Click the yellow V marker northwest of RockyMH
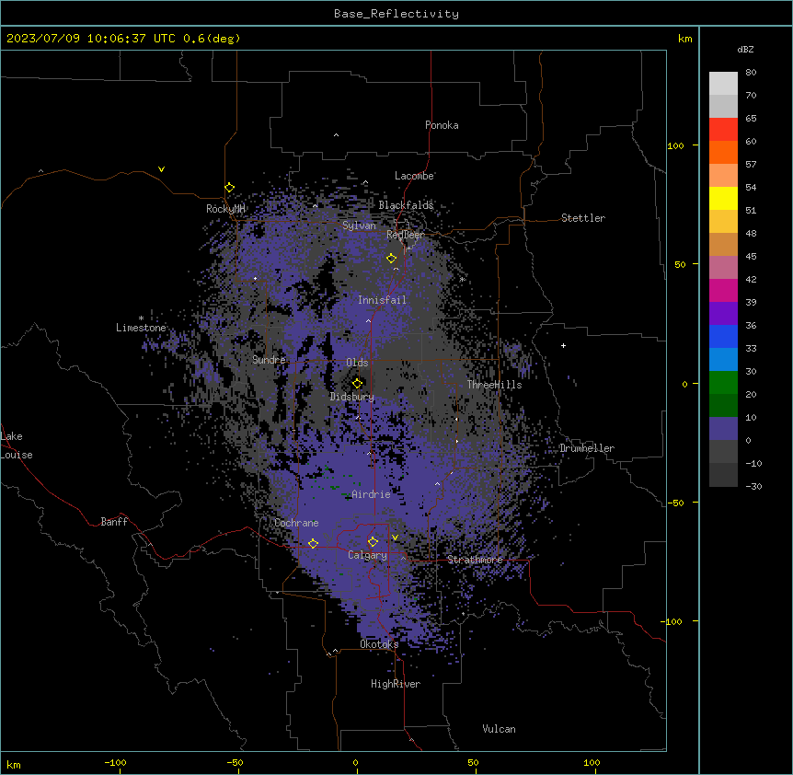 point(161,169)
